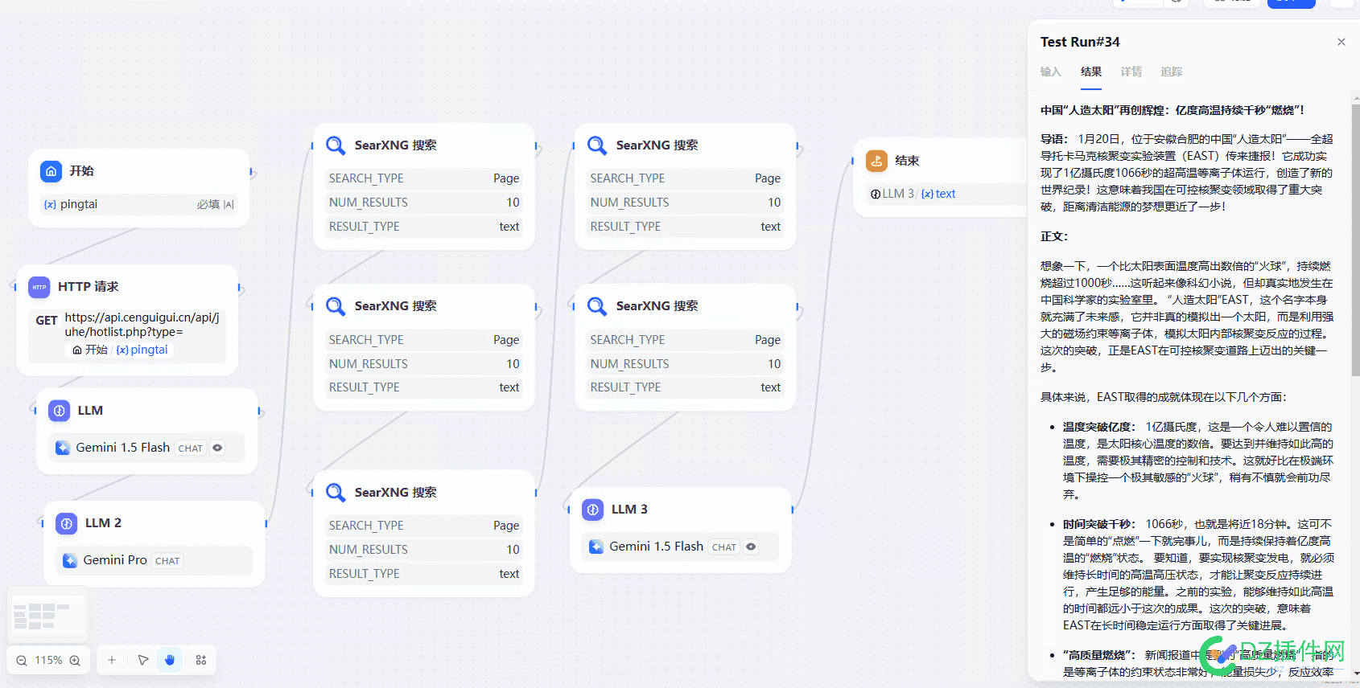Click the LLM 3 node title
The image size is (1360, 688).
pyautogui.click(x=629, y=510)
